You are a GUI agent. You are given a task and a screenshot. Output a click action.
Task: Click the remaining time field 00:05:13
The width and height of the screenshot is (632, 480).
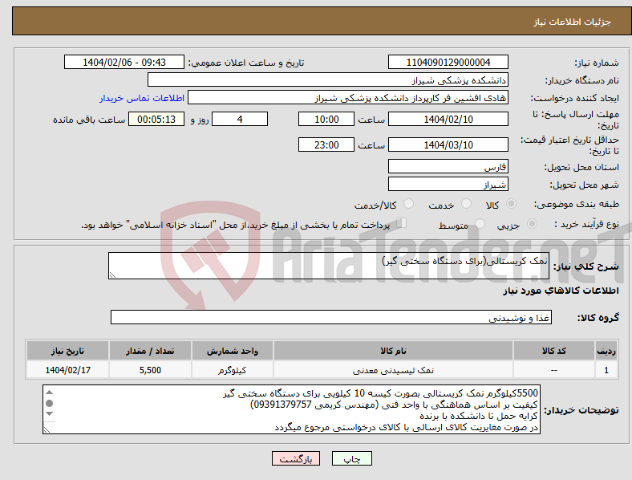click(x=156, y=119)
